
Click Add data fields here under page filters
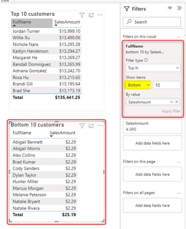pos(152,174)
